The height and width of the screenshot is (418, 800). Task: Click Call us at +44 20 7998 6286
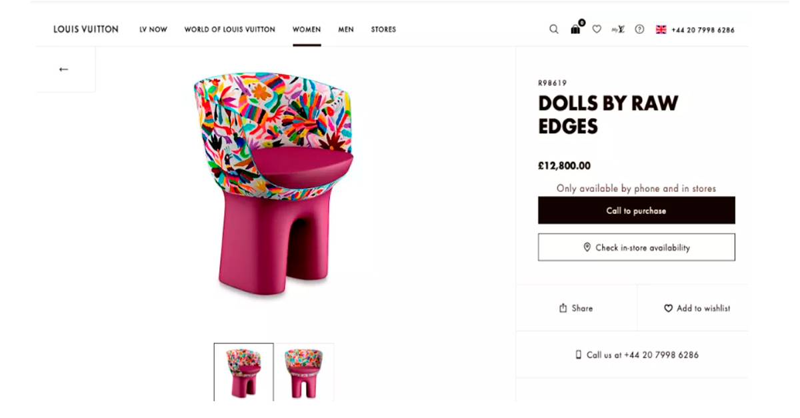(x=637, y=355)
